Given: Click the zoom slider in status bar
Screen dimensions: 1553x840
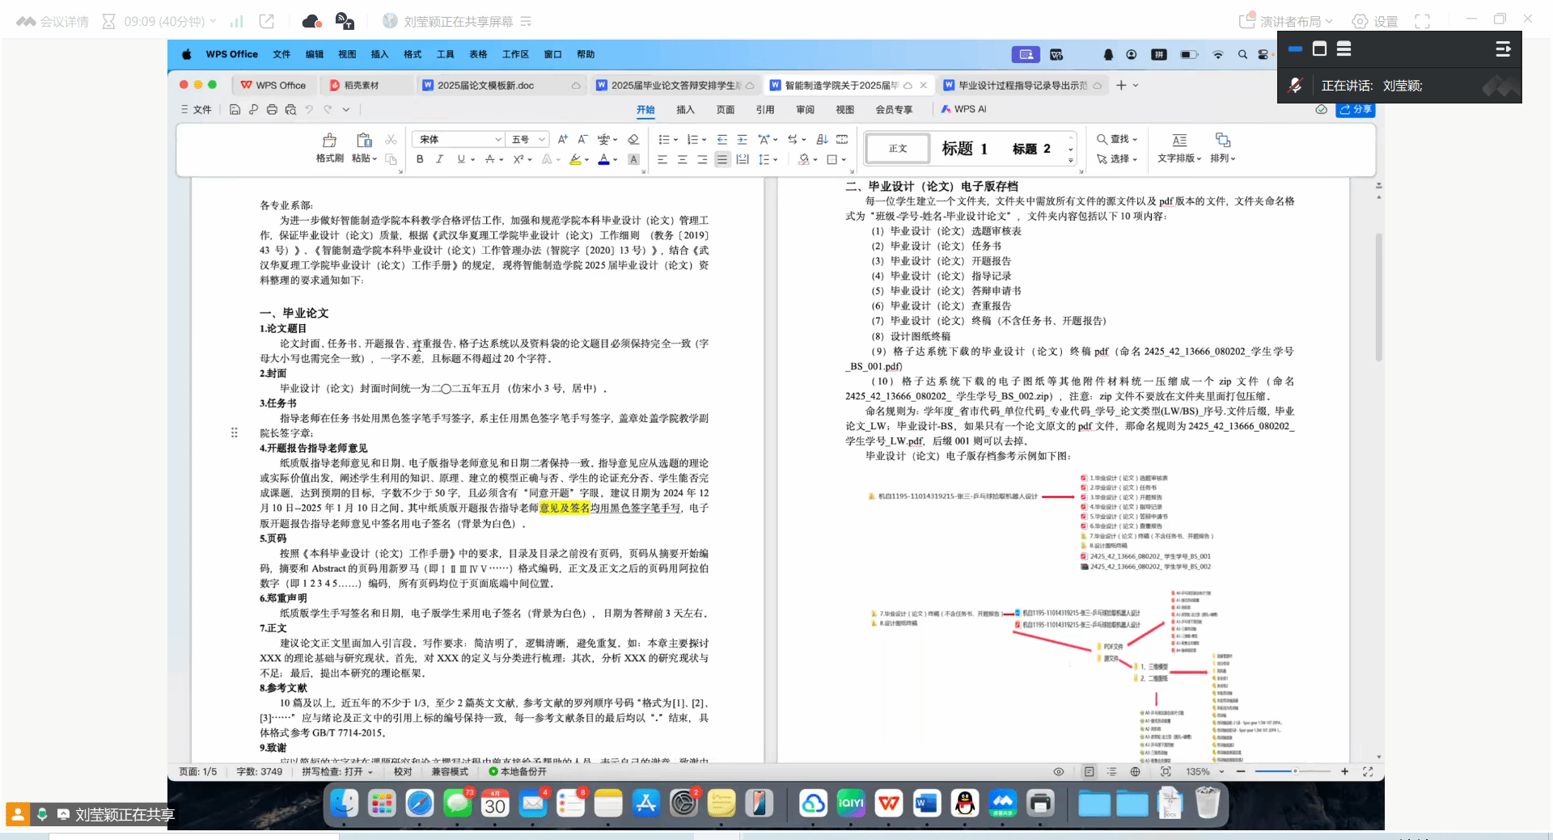Looking at the screenshot, I should pyautogui.click(x=1294, y=772).
